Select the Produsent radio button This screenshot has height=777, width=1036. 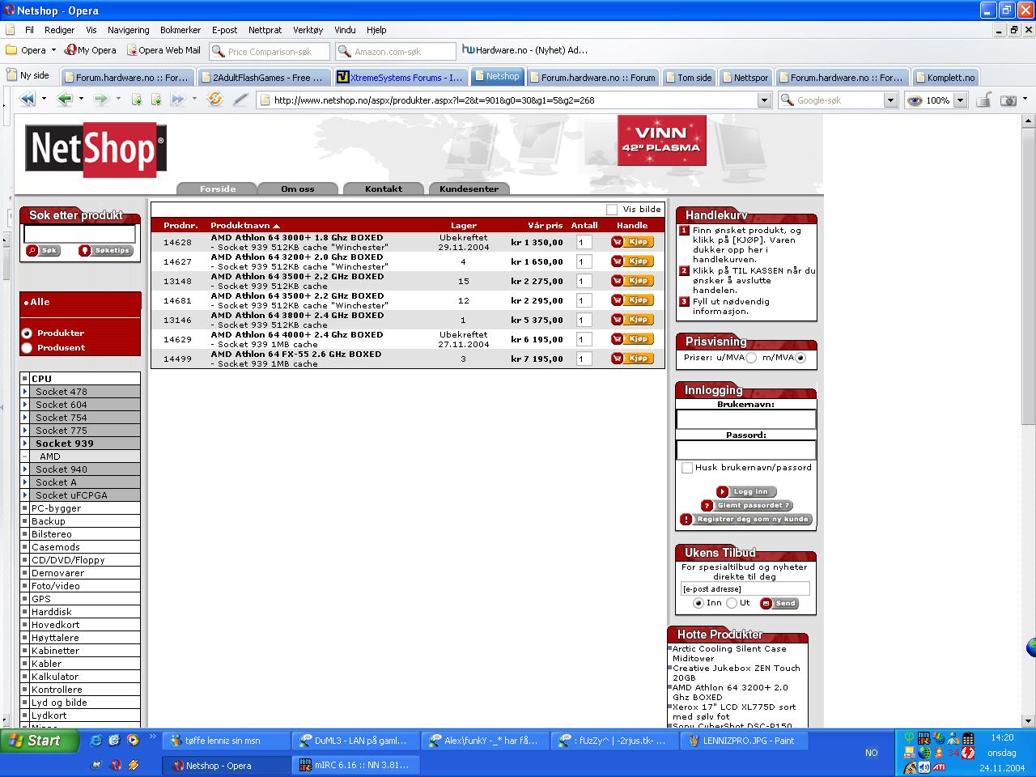27,348
